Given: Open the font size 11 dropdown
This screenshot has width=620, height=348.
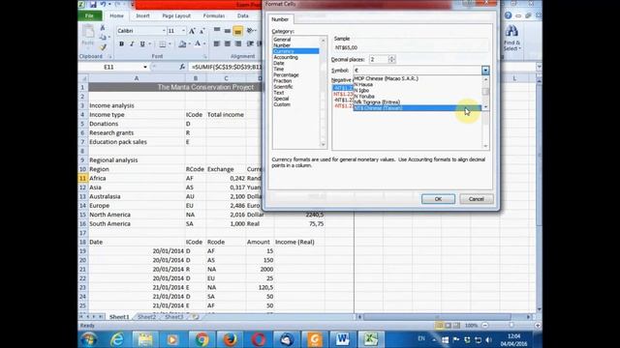Looking at the screenshot, I should click(x=183, y=31).
